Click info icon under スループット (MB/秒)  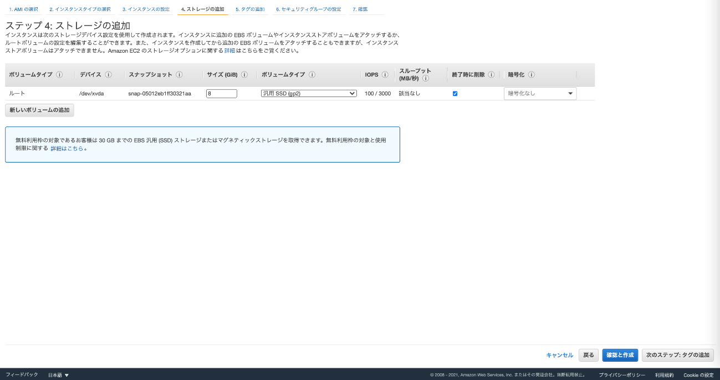point(426,79)
